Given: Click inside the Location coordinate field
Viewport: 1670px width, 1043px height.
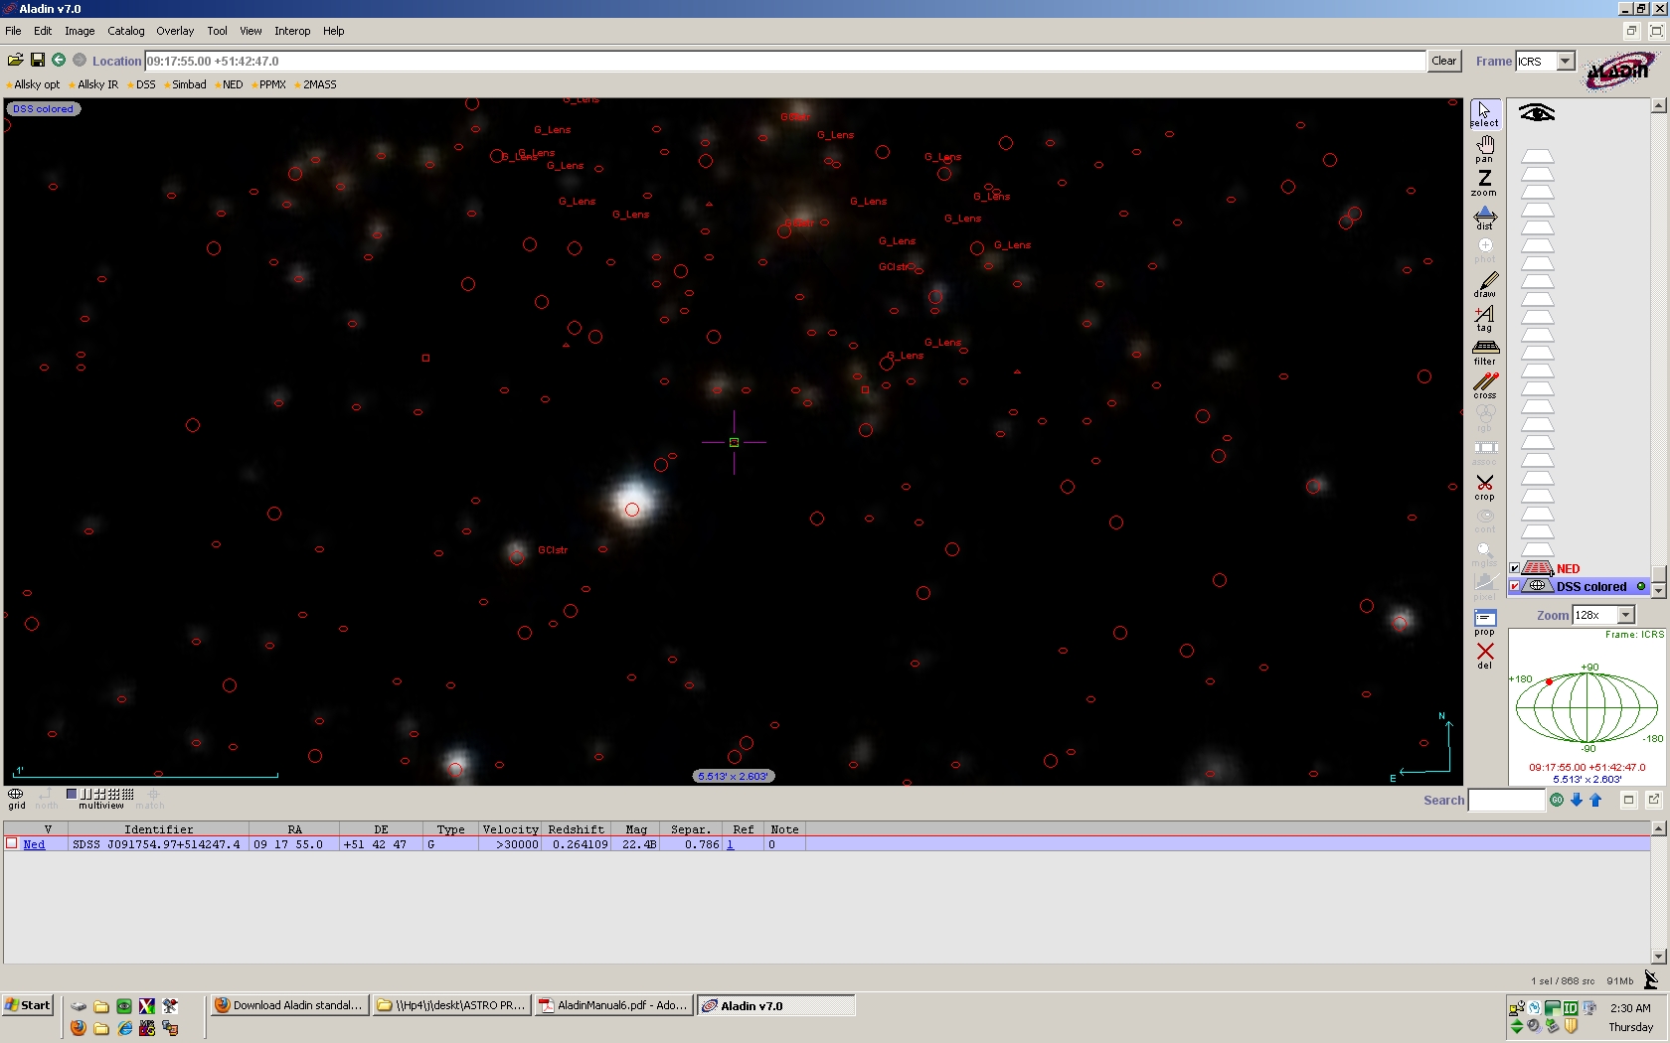Looking at the screenshot, I should tap(784, 61).
